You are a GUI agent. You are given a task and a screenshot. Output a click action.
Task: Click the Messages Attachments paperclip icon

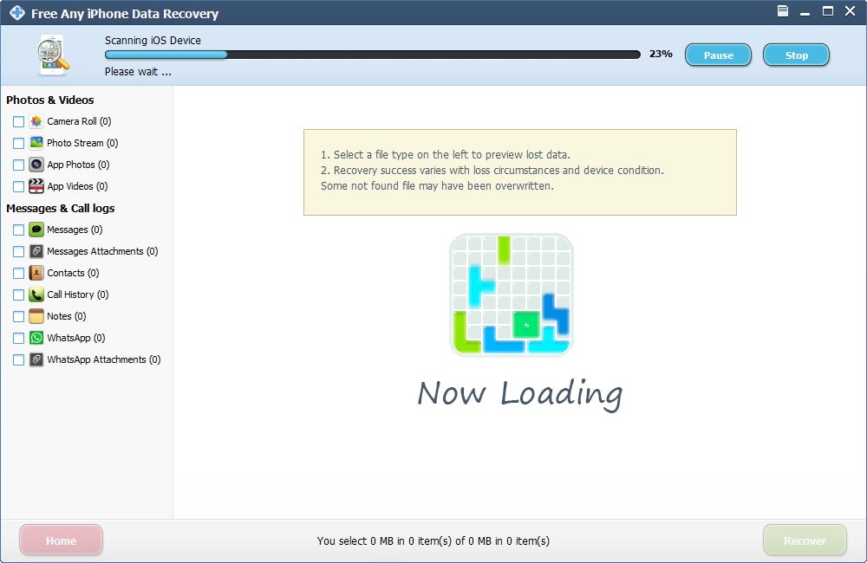click(x=36, y=251)
